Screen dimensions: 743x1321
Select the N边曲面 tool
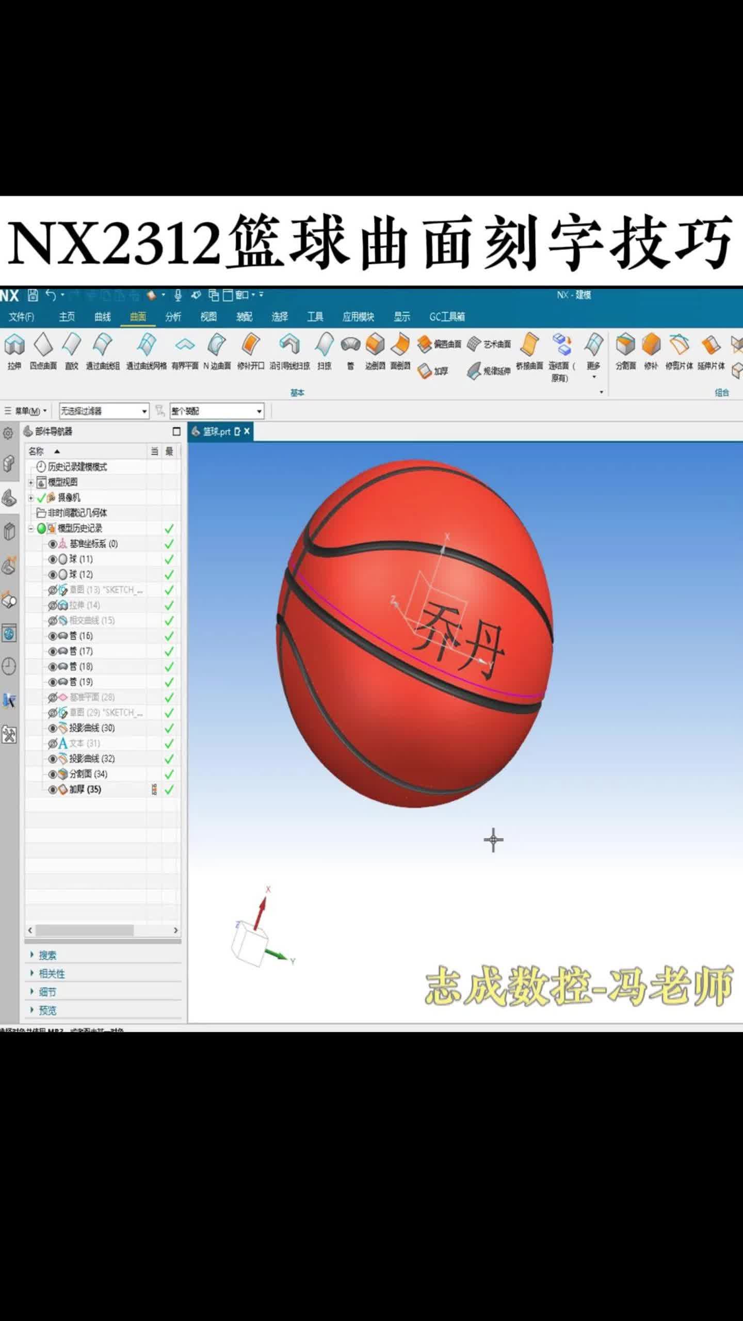pos(217,351)
